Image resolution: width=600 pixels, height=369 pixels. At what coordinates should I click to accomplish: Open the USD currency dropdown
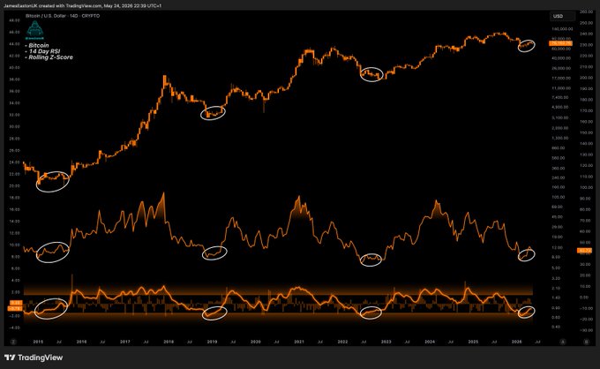(562, 16)
